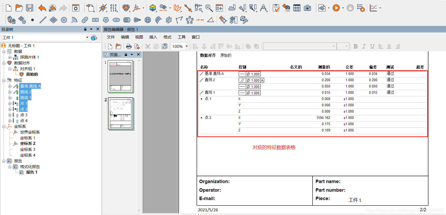Click the import file icon
446x215 pixels.
click(91, 8)
